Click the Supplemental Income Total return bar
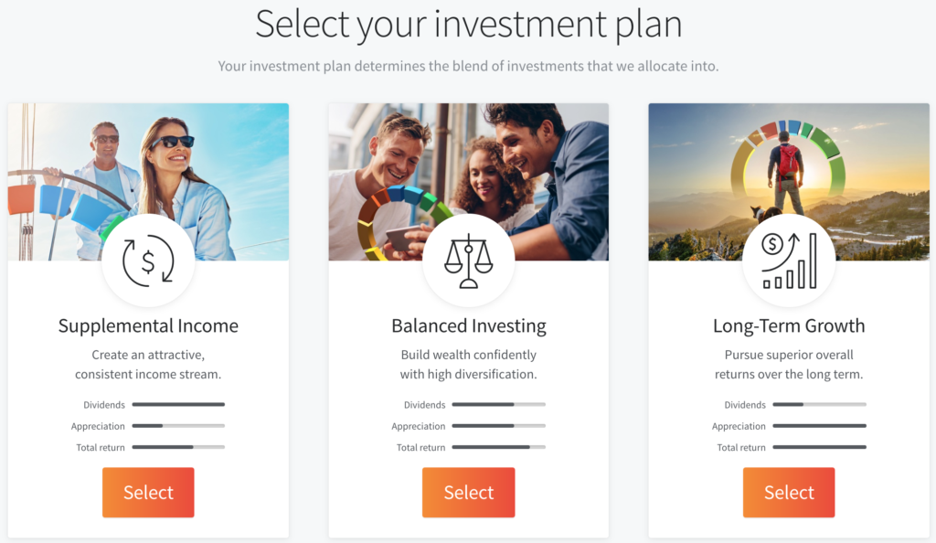The image size is (936, 543). (x=178, y=448)
